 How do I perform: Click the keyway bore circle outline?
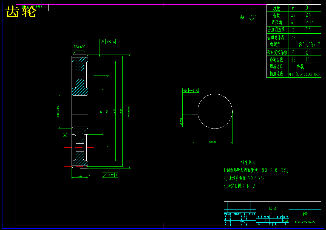(215, 111)
